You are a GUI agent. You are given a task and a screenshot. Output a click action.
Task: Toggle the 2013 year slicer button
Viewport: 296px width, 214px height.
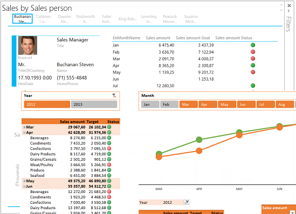pyautogui.click(x=94, y=104)
